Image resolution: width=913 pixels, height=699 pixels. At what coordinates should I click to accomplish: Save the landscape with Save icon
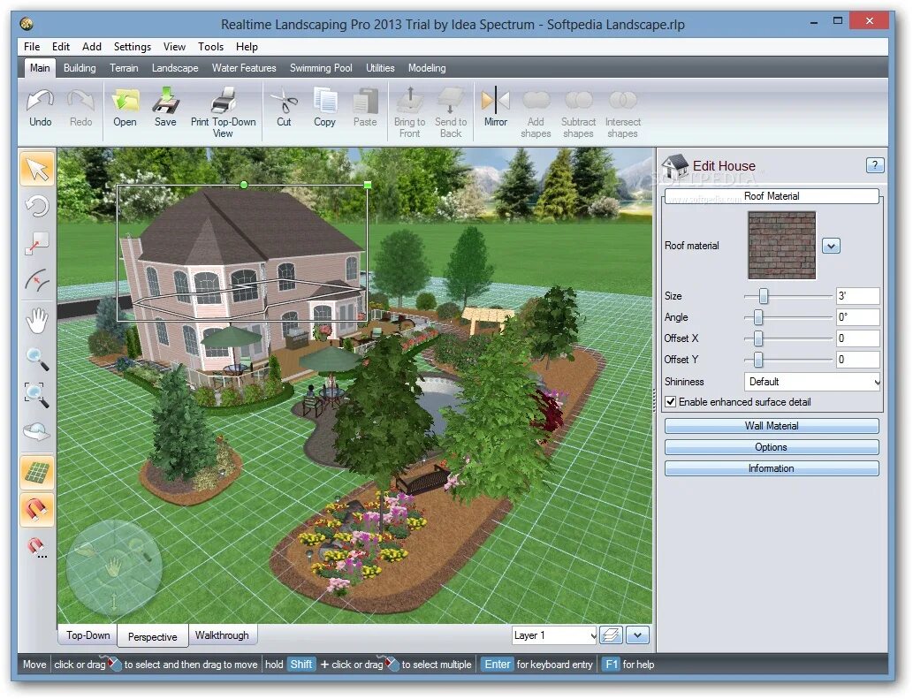click(x=165, y=102)
